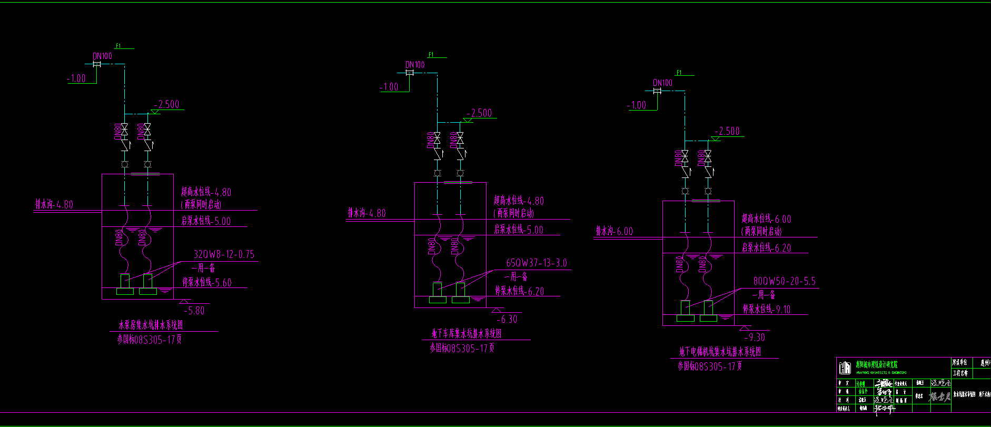Select pump model label 32QW8-12-0.75
The image size is (991, 427).
pos(224,254)
